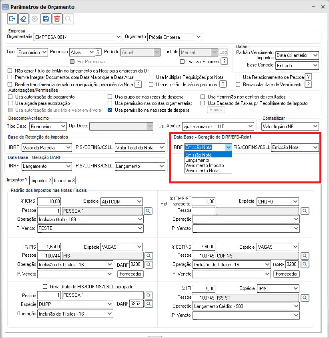Image resolution: width=329 pixels, height=338 pixels.
Task: Click the greyed search toolbar icon
Action: [68, 19]
